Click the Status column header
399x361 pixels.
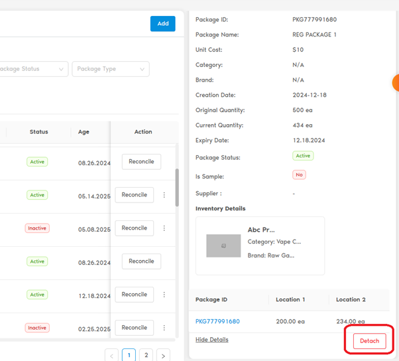38,131
